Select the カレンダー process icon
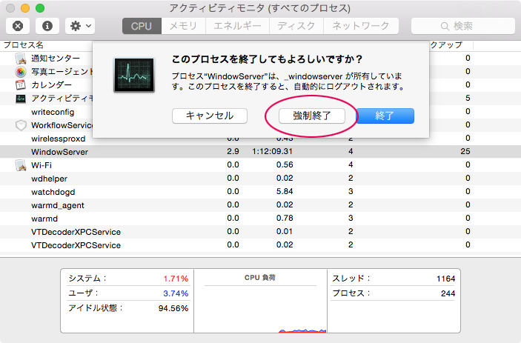The height and width of the screenshot is (343, 521). [21, 85]
